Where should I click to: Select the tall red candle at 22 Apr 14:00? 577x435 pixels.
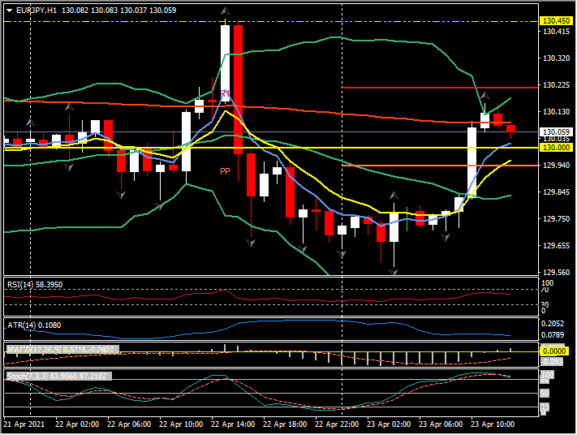tap(238, 89)
